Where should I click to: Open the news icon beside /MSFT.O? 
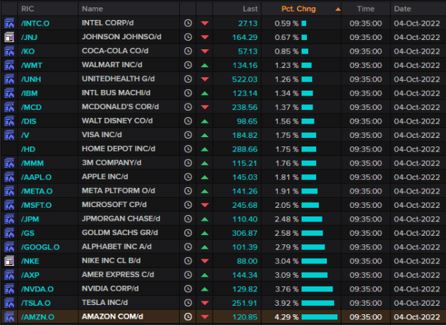(9, 205)
